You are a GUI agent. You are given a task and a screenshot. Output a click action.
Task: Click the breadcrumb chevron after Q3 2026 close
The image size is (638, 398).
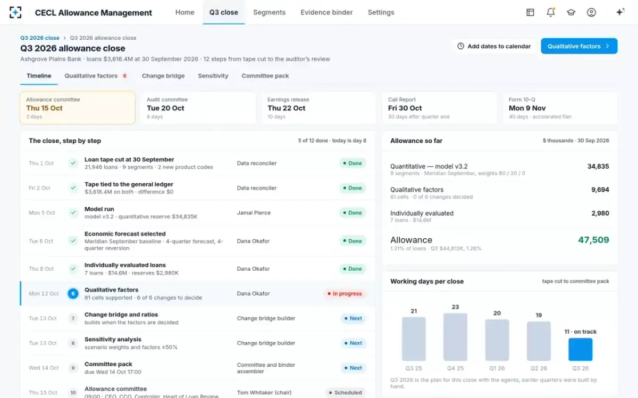[65, 38]
